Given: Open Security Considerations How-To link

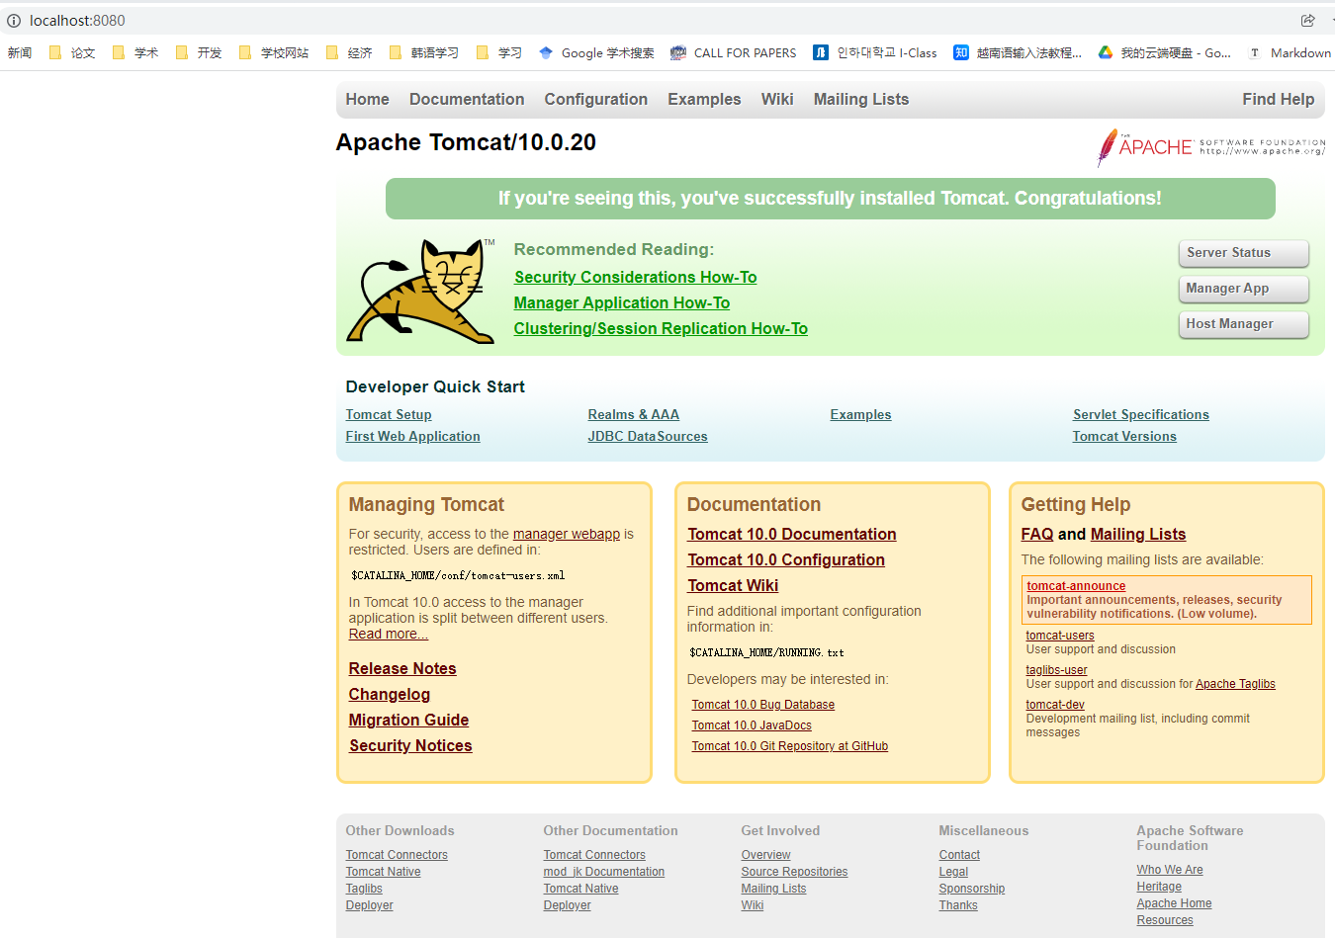Looking at the screenshot, I should [x=635, y=278].
